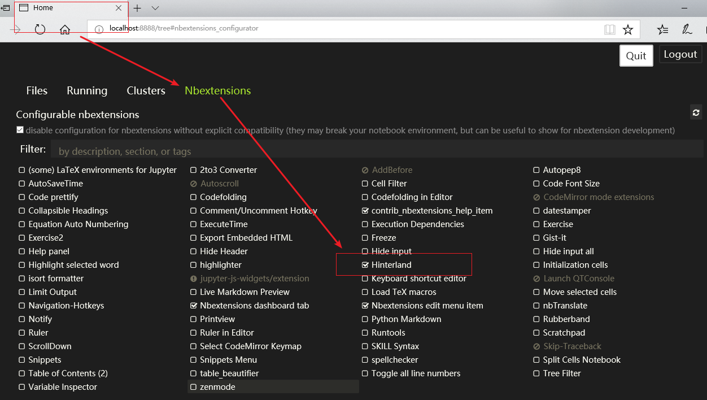
Task: Open the Clusters tab
Action: pos(146,90)
